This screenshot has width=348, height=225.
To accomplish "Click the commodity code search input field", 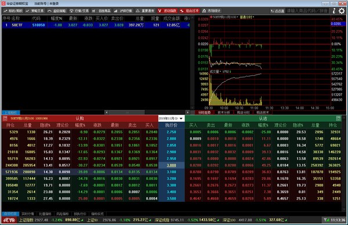I will point(307,10).
